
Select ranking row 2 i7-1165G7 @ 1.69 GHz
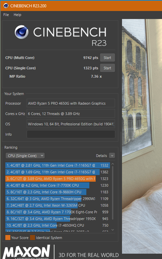58,172
